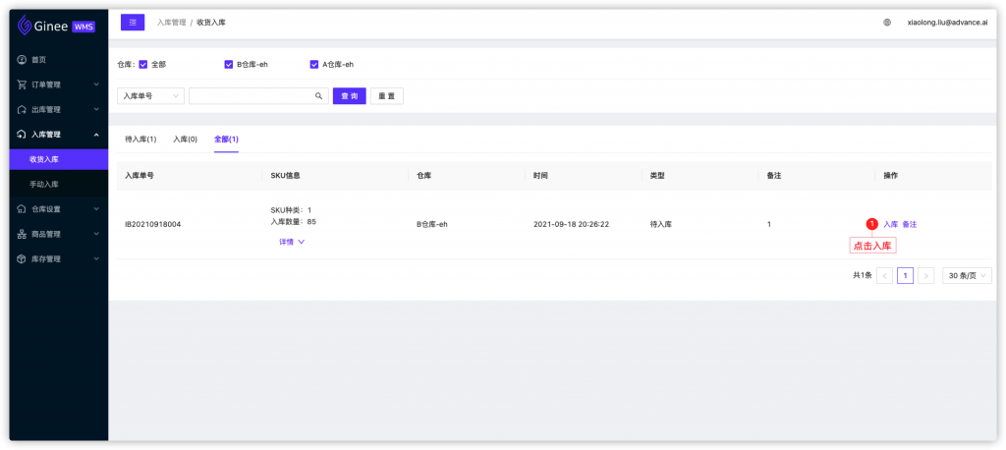Viewport: 1006px width, 450px height.
Task: Toggle the 全部 warehouse checkbox
Action: pyautogui.click(x=143, y=64)
